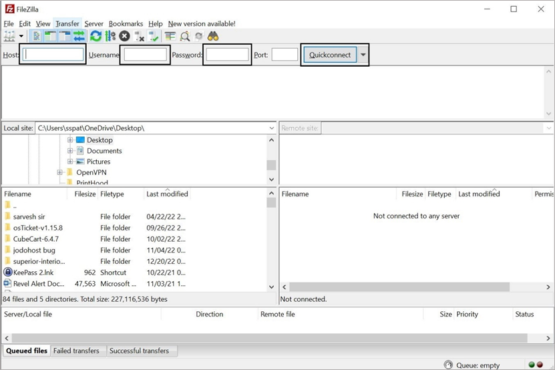
Task: Open the File menu
Action: point(9,24)
